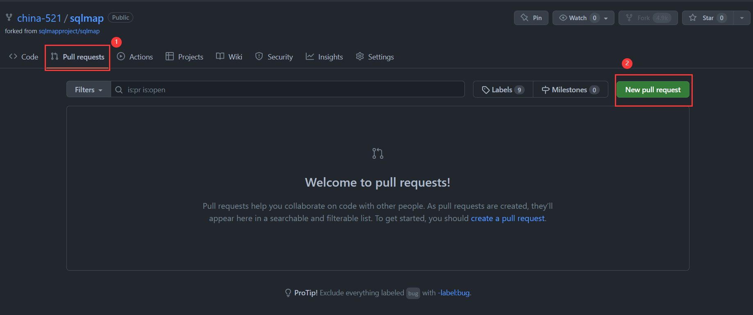
Task: Click the Labels count badge 9
Action: (519, 90)
